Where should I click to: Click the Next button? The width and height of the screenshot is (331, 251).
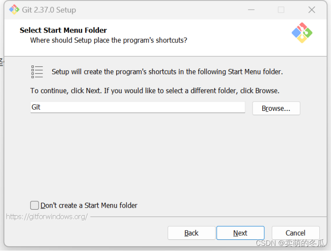[240, 233]
